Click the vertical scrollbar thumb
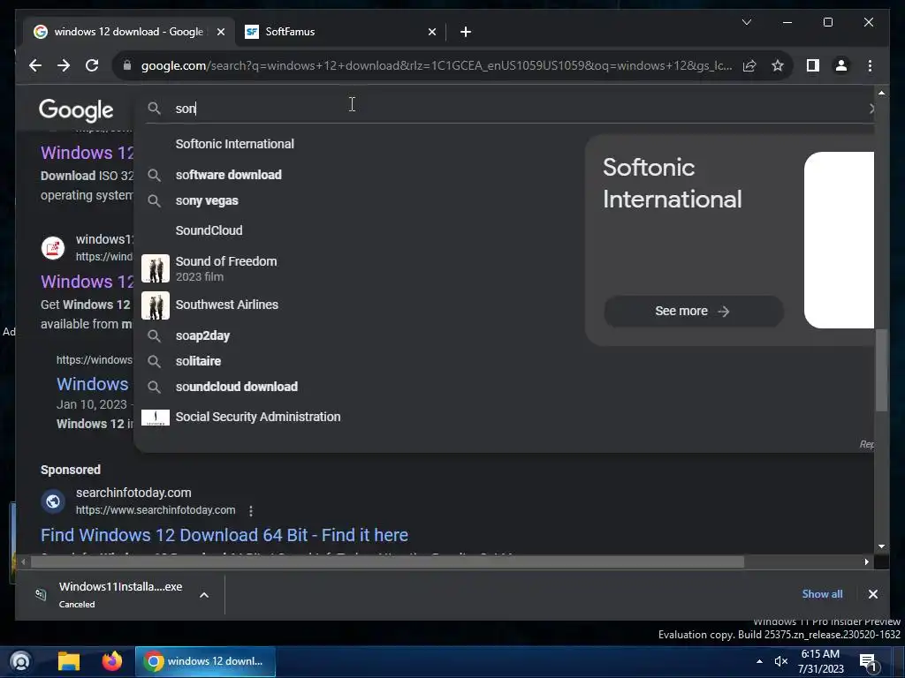The image size is (905, 678). (x=881, y=370)
